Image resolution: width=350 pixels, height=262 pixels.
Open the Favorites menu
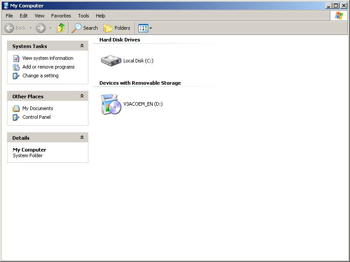[x=61, y=15]
